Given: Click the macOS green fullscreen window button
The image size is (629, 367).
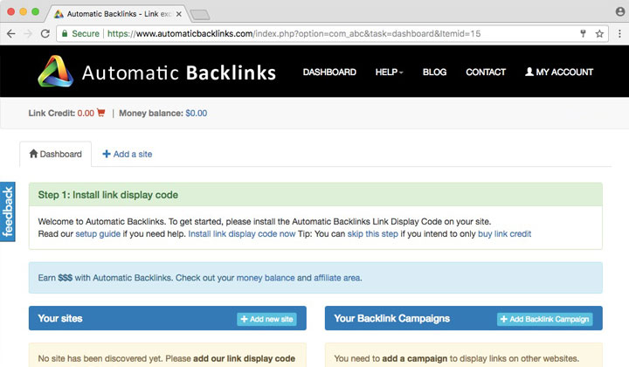Looking at the screenshot, I should coord(35,11).
